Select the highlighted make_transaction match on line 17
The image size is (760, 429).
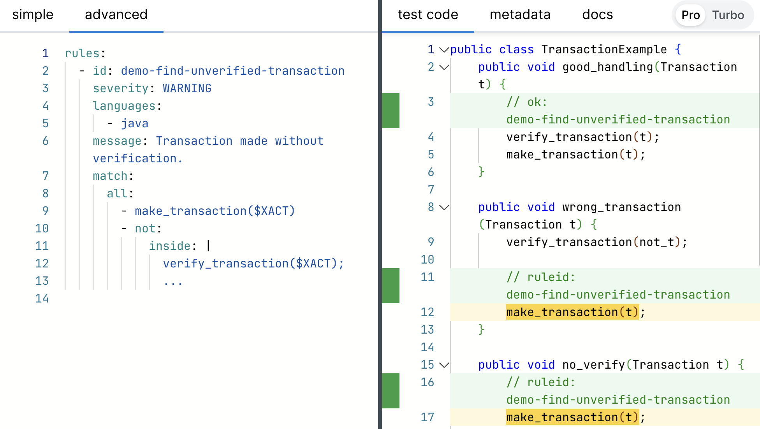tap(572, 417)
